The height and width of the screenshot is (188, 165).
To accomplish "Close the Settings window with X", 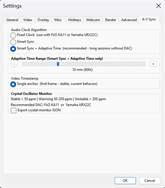I will click(x=159, y=6).
